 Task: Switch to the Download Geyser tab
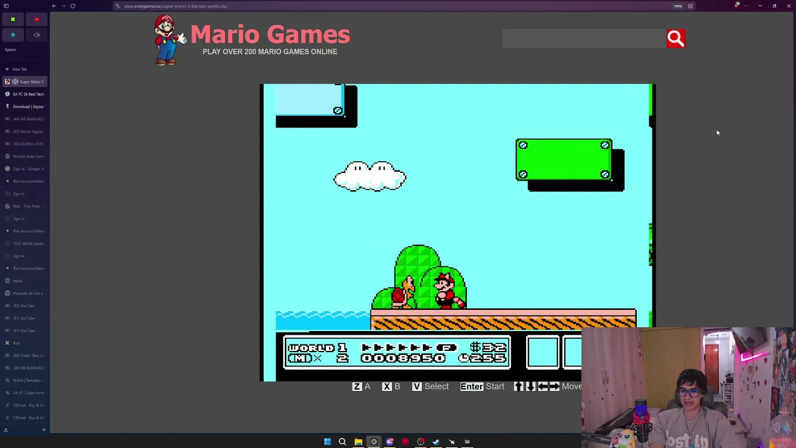[25, 106]
